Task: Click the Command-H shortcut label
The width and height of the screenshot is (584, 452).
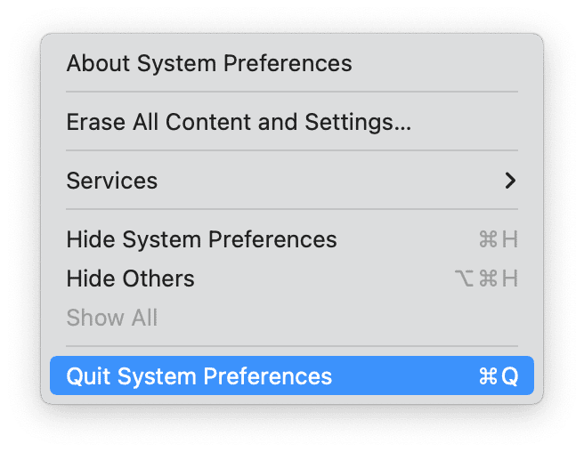Action: pos(499,239)
